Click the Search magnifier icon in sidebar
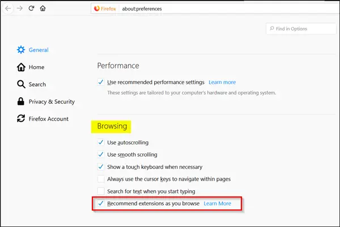Screen dimensions: 340x227 tap(22, 84)
